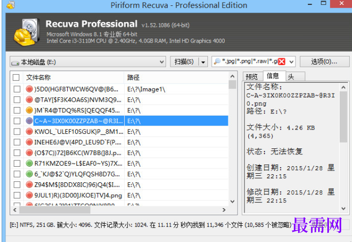Image resolution: width=352 pixels, height=242 pixels.
Task: Click the info panel vertical scrollbar thumb
Action: (x=343, y=117)
